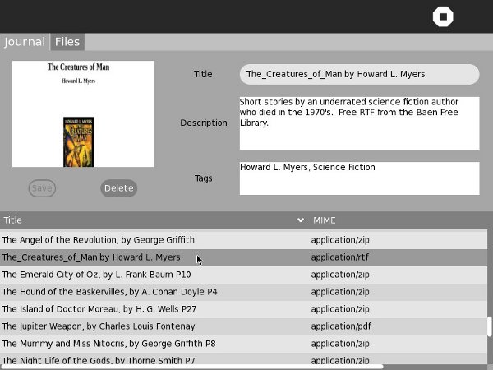Switch to the Journal tab
The image size is (493, 370).
coord(25,42)
